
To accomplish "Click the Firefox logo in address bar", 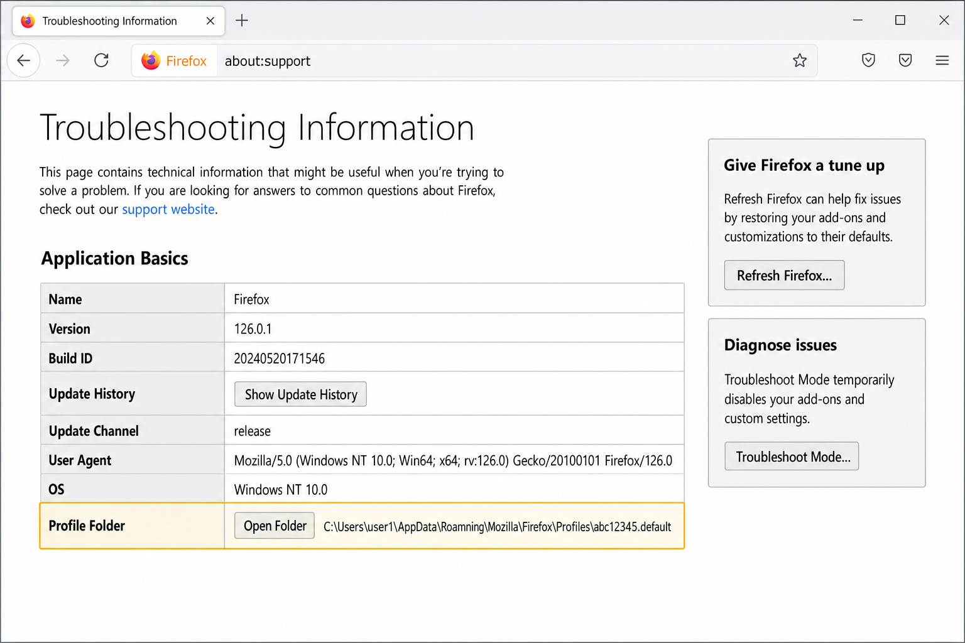I will pyautogui.click(x=151, y=60).
